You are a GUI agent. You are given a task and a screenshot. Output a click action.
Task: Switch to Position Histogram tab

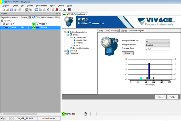[137, 30]
